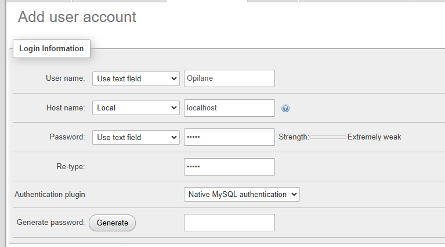Open the Native MySQL authentication dropdown
This screenshot has width=445, height=247.
242,195
